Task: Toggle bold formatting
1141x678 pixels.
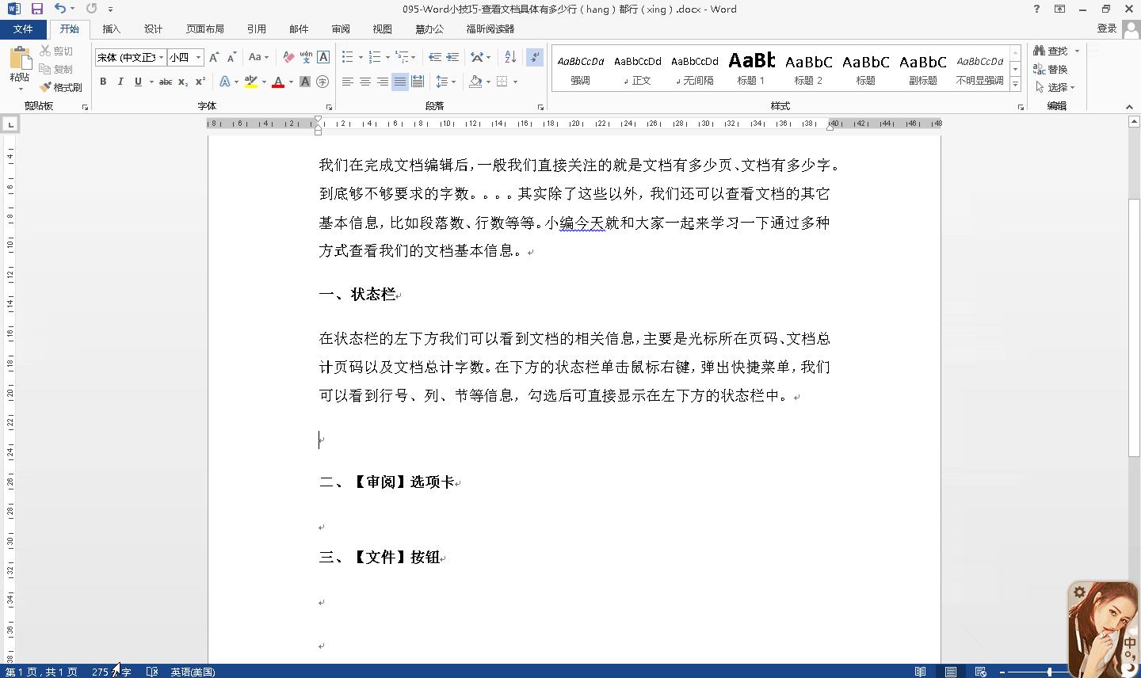Action: click(x=103, y=82)
